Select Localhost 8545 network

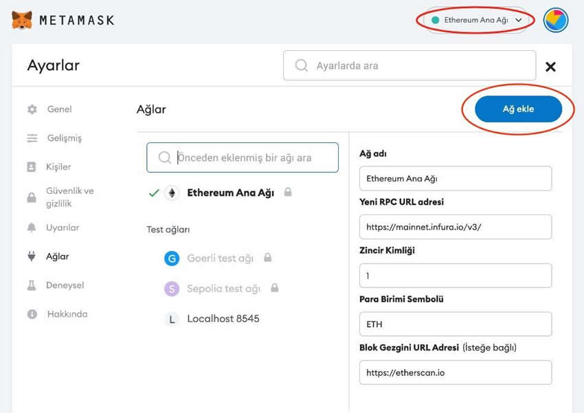click(223, 319)
